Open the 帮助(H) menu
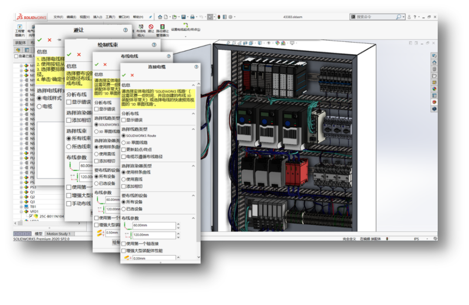The height and width of the screenshot is (305, 469). (138, 17)
